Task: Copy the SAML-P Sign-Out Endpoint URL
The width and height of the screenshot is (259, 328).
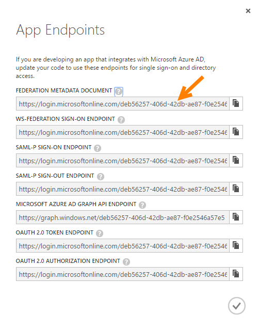Action: point(236,189)
